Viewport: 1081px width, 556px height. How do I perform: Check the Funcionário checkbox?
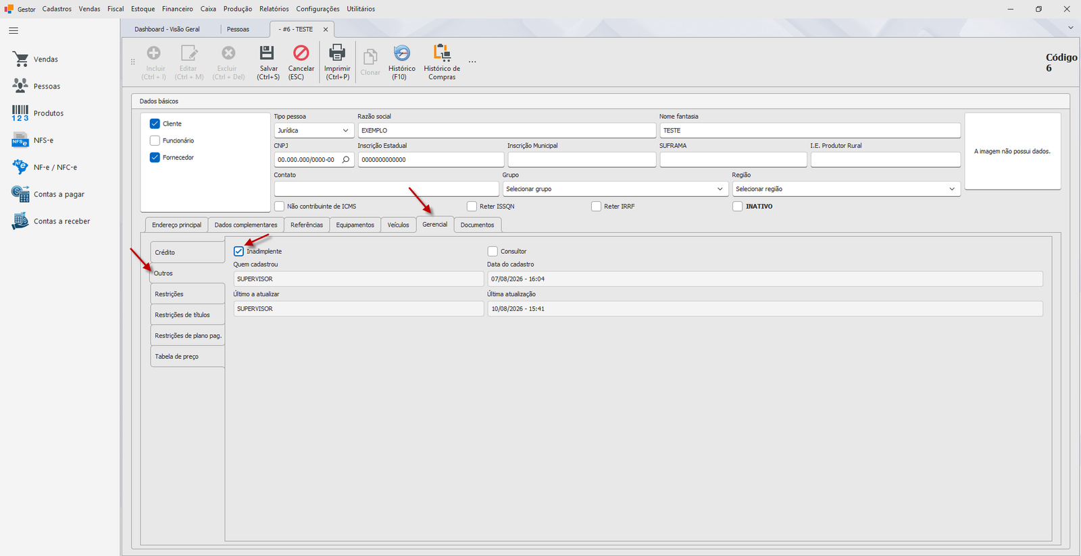click(155, 140)
